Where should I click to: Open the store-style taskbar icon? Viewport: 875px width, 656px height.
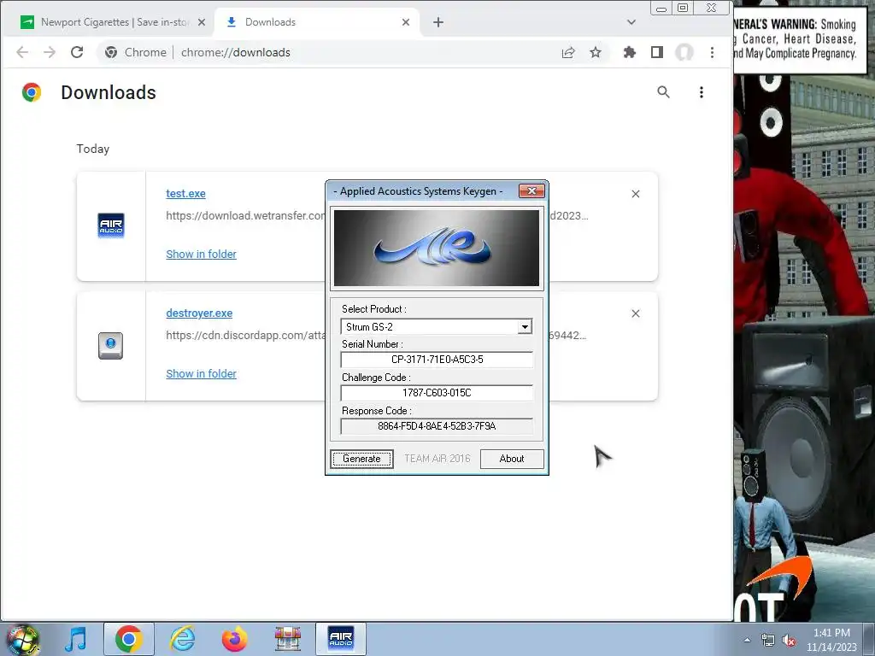288,639
